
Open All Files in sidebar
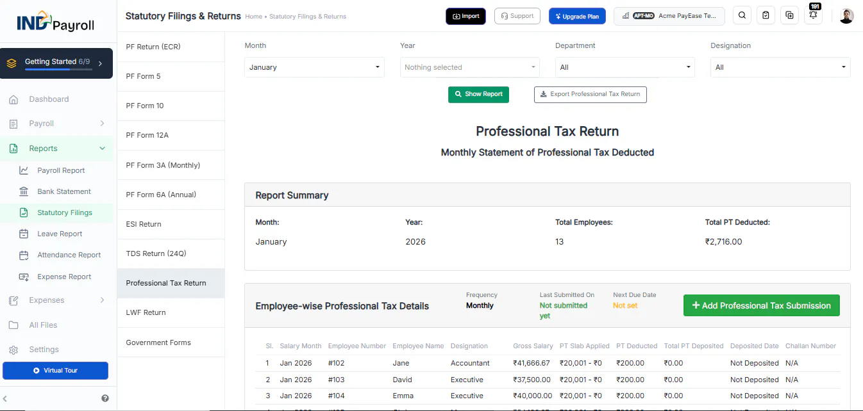pyautogui.click(x=43, y=325)
